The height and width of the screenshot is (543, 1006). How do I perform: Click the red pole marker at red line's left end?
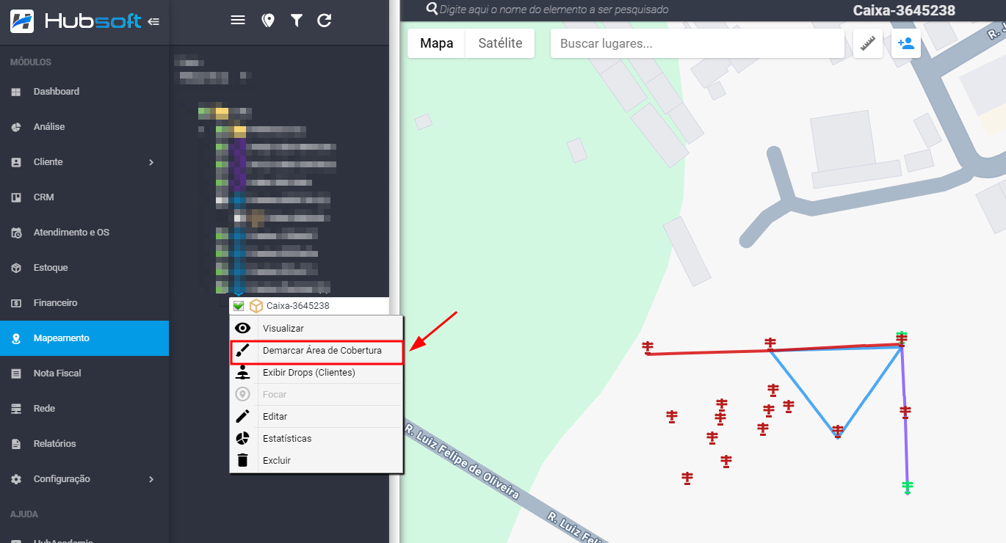tap(648, 347)
